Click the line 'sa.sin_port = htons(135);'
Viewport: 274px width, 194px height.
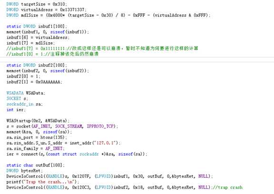pyautogui.click(x=37, y=137)
